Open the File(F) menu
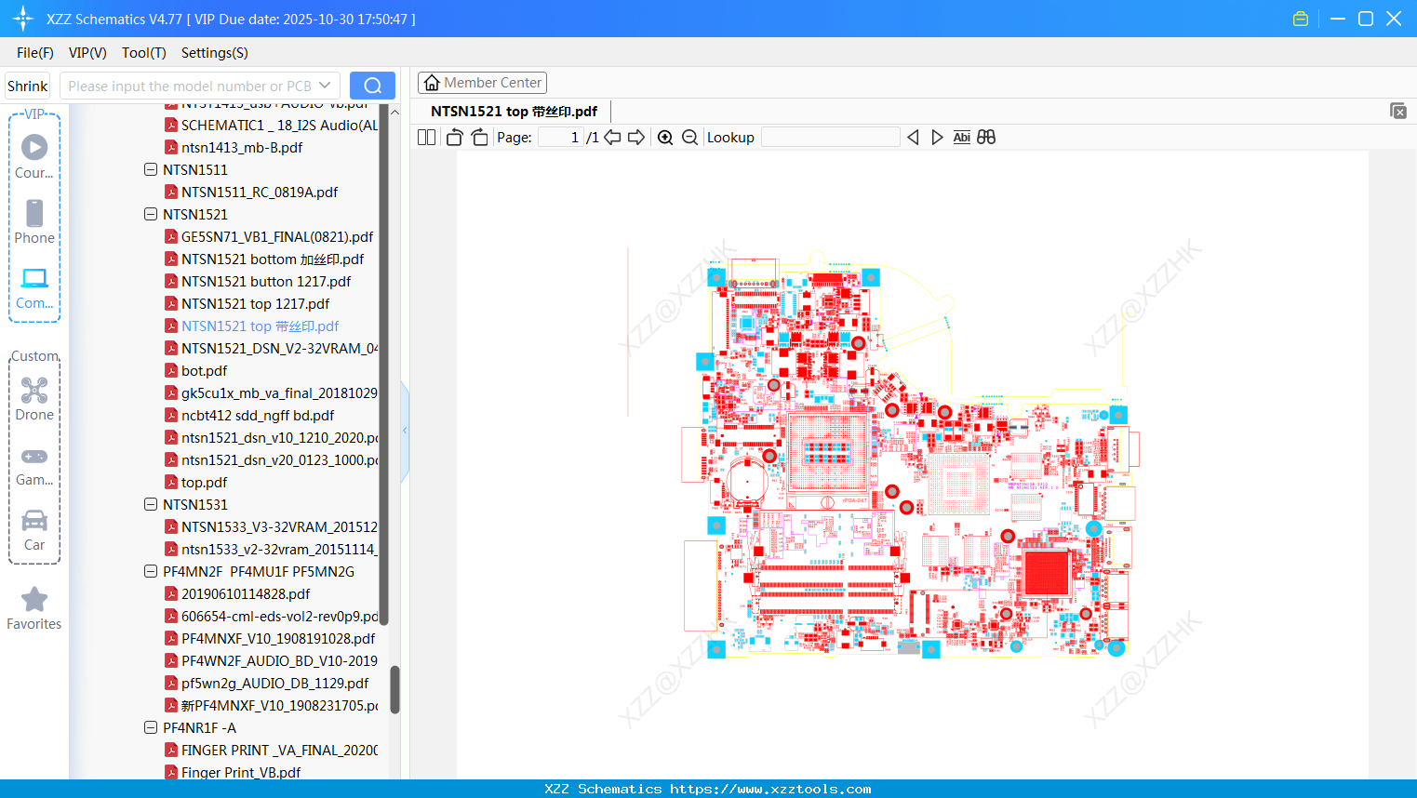The width and height of the screenshot is (1417, 798). pyautogui.click(x=35, y=53)
